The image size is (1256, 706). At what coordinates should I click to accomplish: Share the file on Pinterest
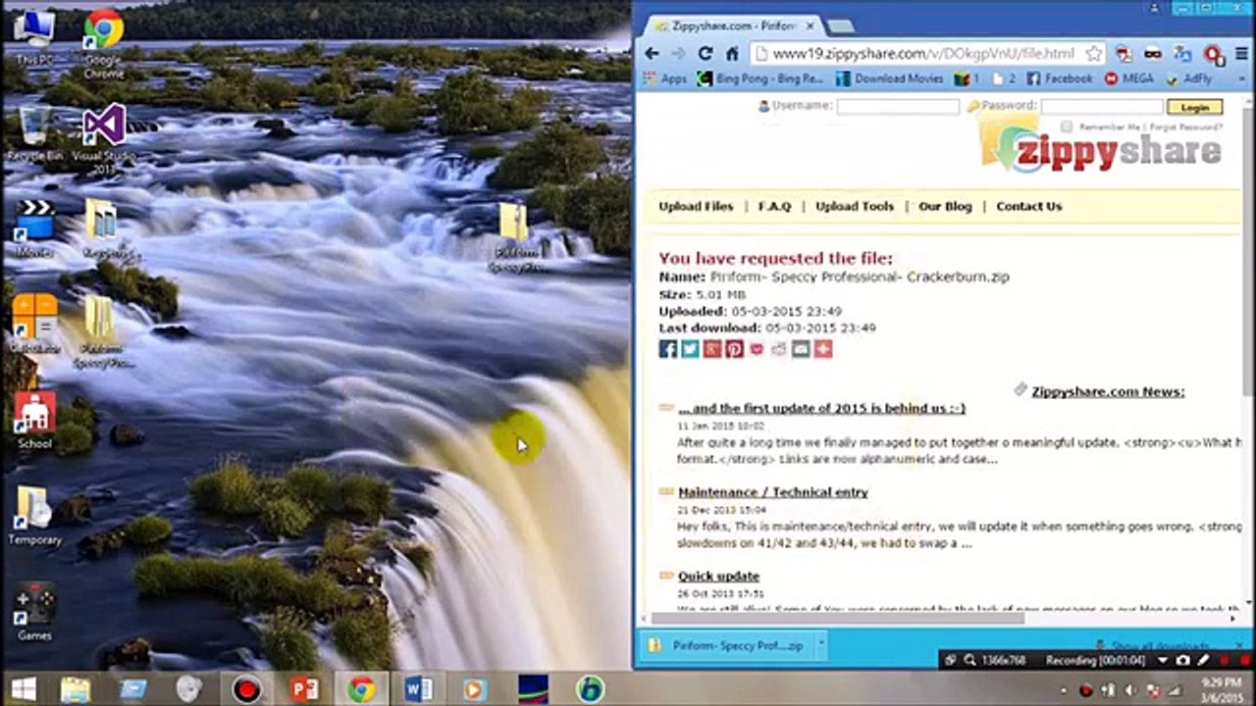tap(734, 349)
